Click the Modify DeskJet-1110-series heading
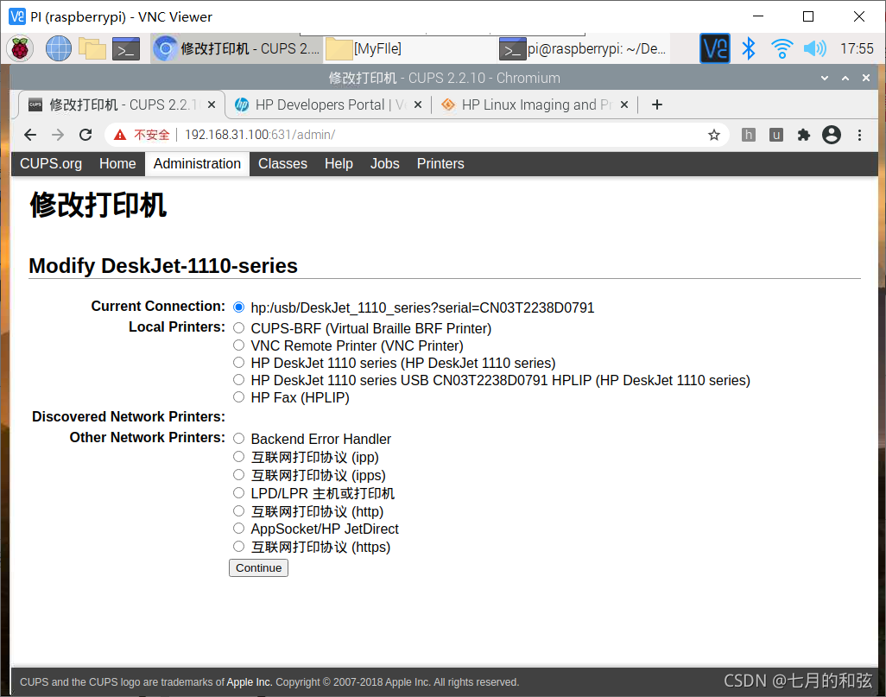886x697 pixels. coord(163,266)
